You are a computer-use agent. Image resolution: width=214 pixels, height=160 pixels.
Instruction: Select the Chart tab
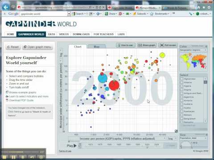[x=78, y=47]
